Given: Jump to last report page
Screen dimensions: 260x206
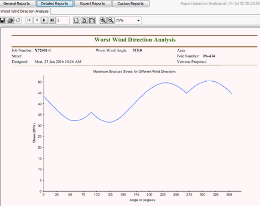Looking at the screenshot, I should click(x=52, y=20).
